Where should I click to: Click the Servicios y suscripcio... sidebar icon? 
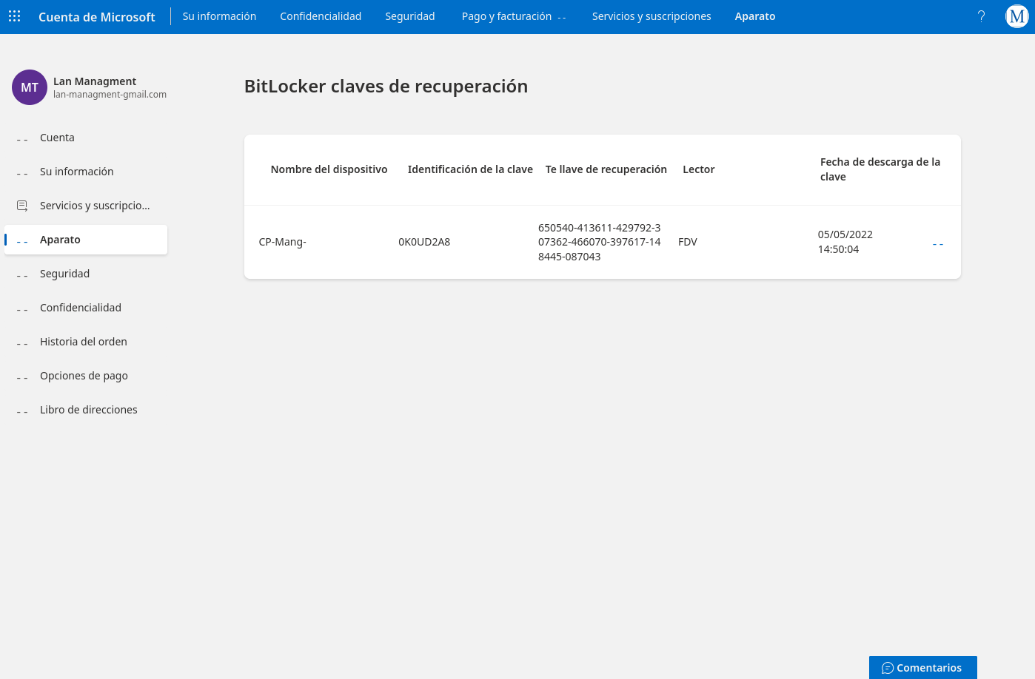coord(22,206)
